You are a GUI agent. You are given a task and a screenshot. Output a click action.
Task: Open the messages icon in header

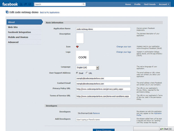click(25, 4)
